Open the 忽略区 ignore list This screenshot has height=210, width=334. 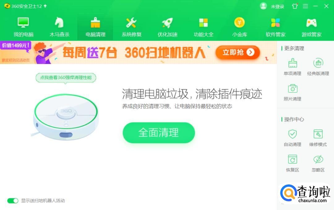318,163
